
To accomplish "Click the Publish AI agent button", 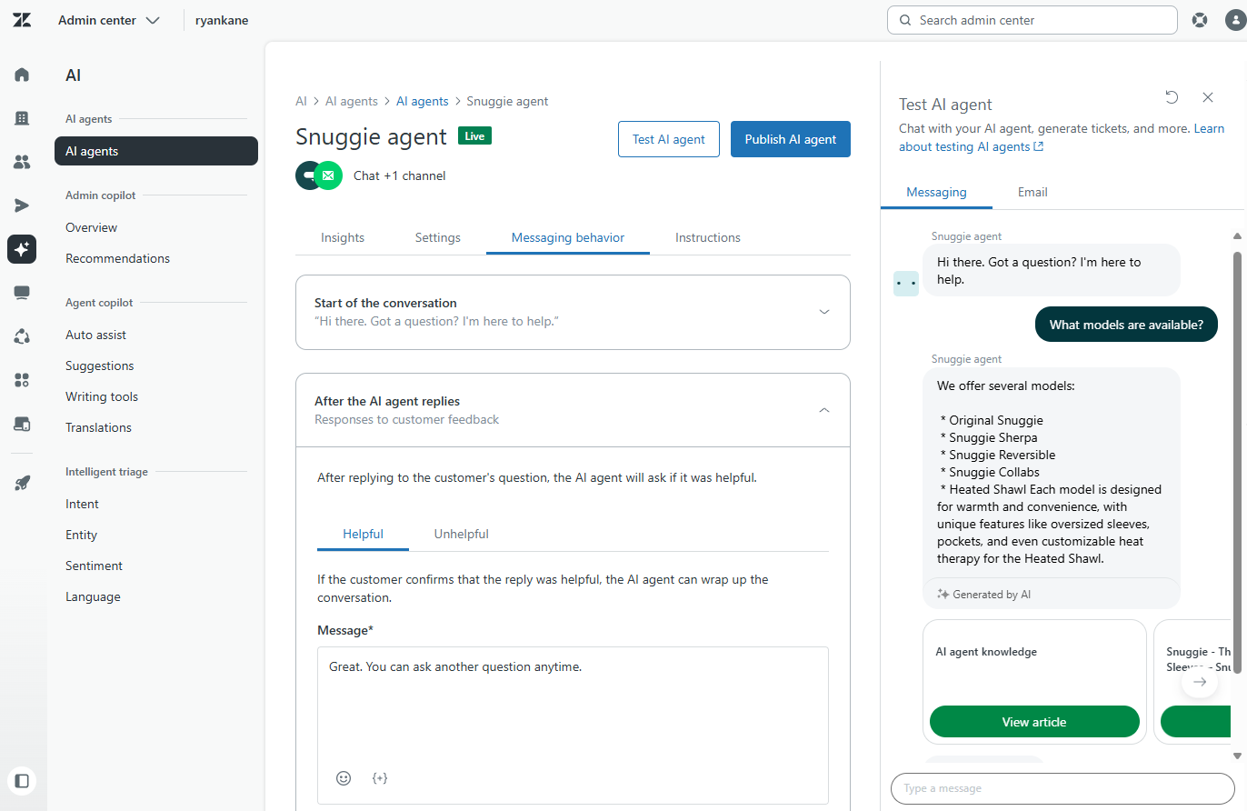I will [790, 139].
